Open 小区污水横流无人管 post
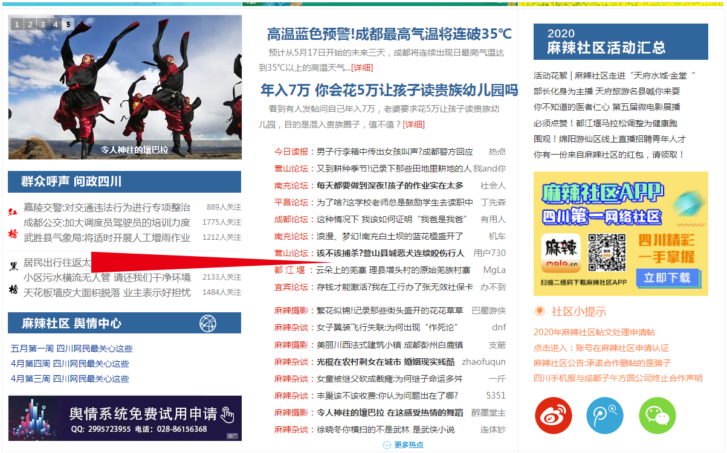This screenshot has height=453, width=727. point(107,277)
